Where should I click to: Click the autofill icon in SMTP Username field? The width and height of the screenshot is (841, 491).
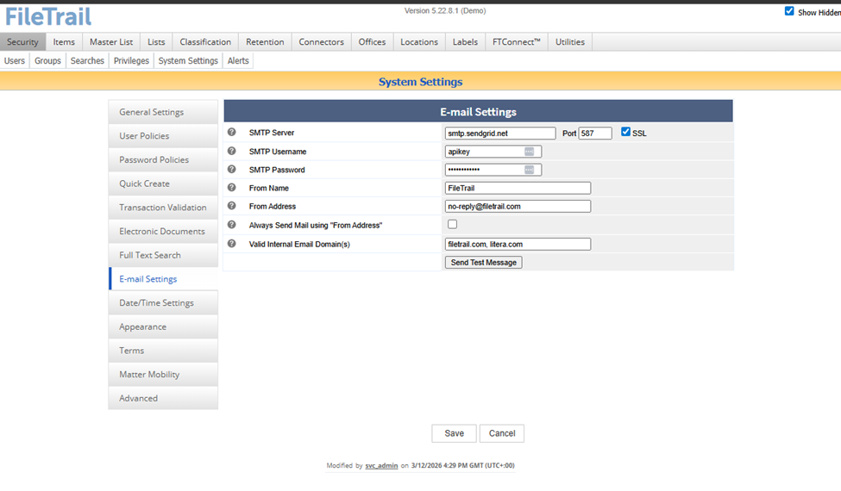(x=529, y=152)
